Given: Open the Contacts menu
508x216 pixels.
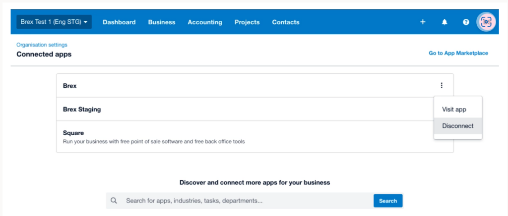Looking at the screenshot, I should pyautogui.click(x=286, y=22).
